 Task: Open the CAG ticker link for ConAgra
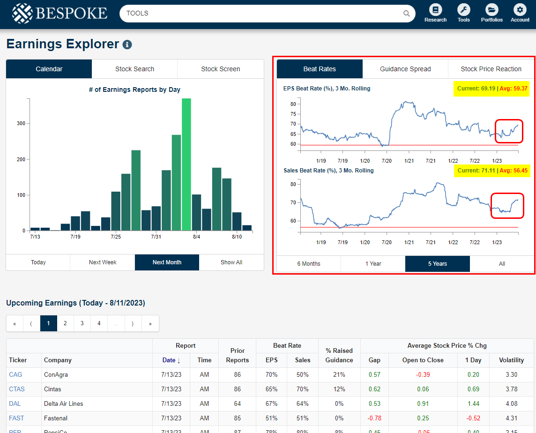(15, 374)
